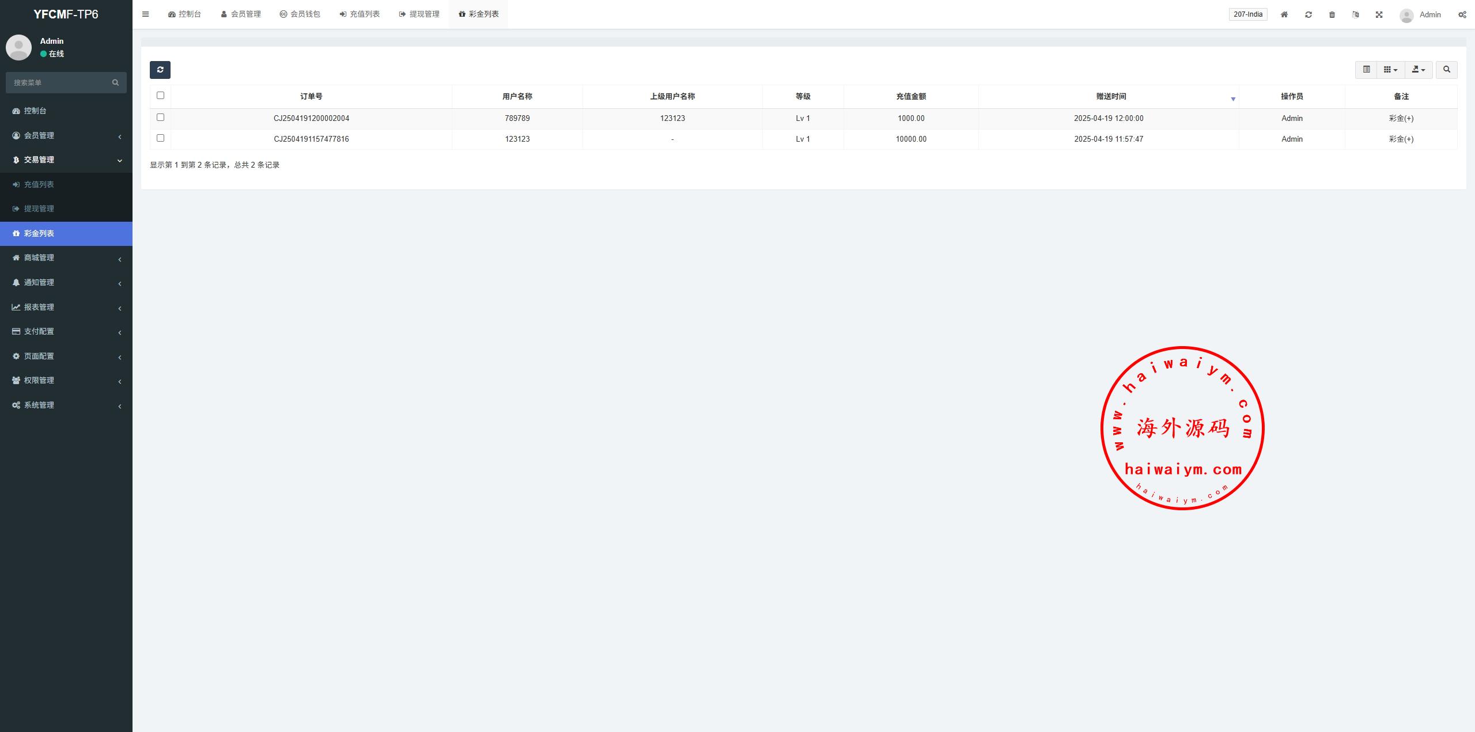1475x732 pixels.
Task: Open the table search magnifier button
Action: [x=1447, y=70]
